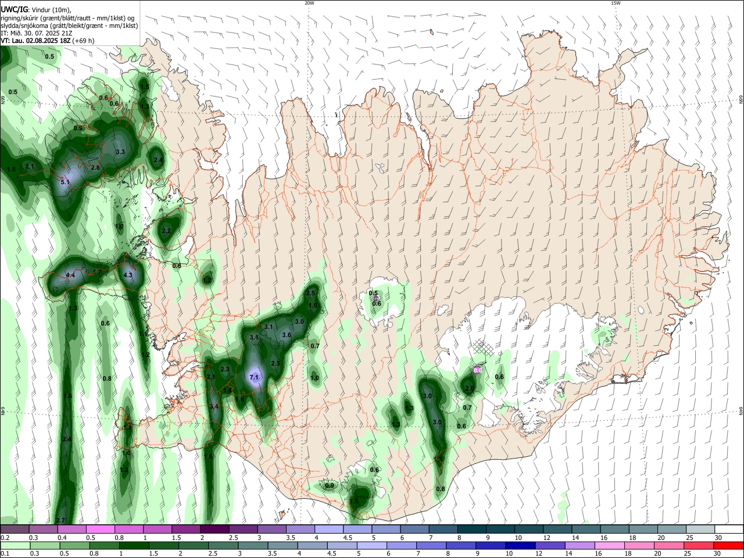Click the pink marker on the Hofsjökull glacier
744x558 pixels.
(x=376, y=298)
